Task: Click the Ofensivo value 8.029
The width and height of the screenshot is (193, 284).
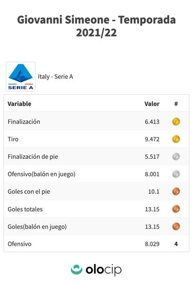Action: click(x=152, y=244)
